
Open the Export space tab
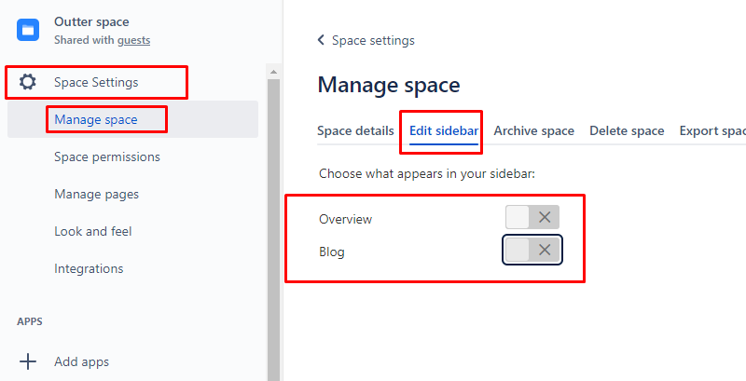pos(712,131)
